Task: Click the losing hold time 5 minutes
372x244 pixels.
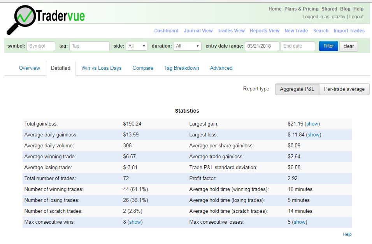Action: coord(298,200)
